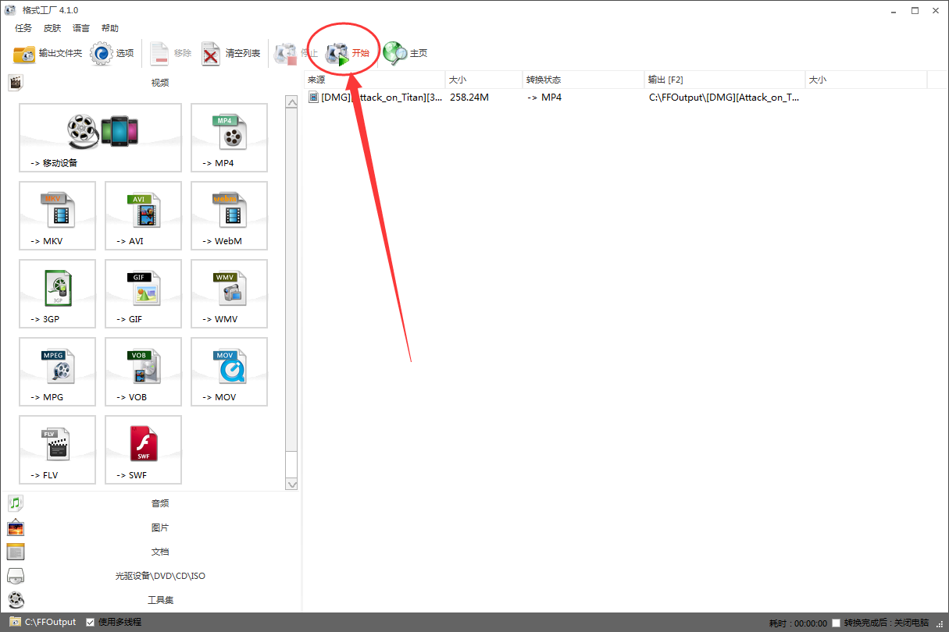Click the second 大小 column header

tap(865, 80)
